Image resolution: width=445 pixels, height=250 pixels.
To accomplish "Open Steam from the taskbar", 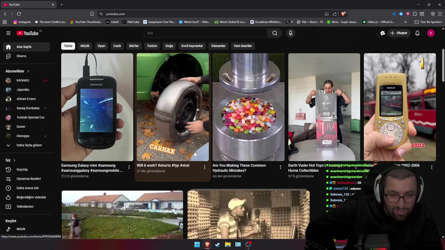I will coord(217,244).
